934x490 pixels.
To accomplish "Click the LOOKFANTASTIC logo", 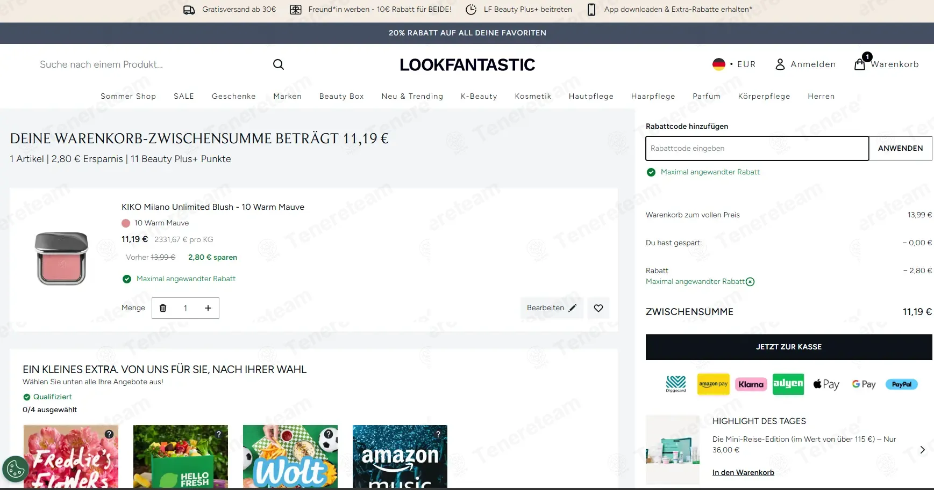I will click(x=467, y=65).
